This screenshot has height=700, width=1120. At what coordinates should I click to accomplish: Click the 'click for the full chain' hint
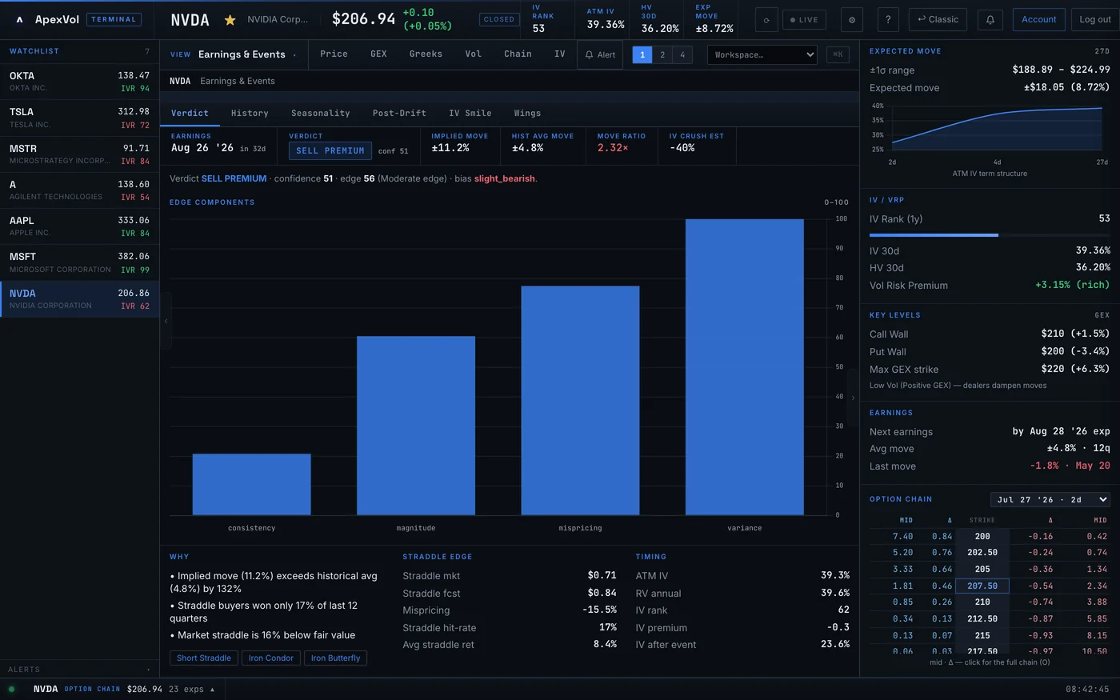(990, 662)
